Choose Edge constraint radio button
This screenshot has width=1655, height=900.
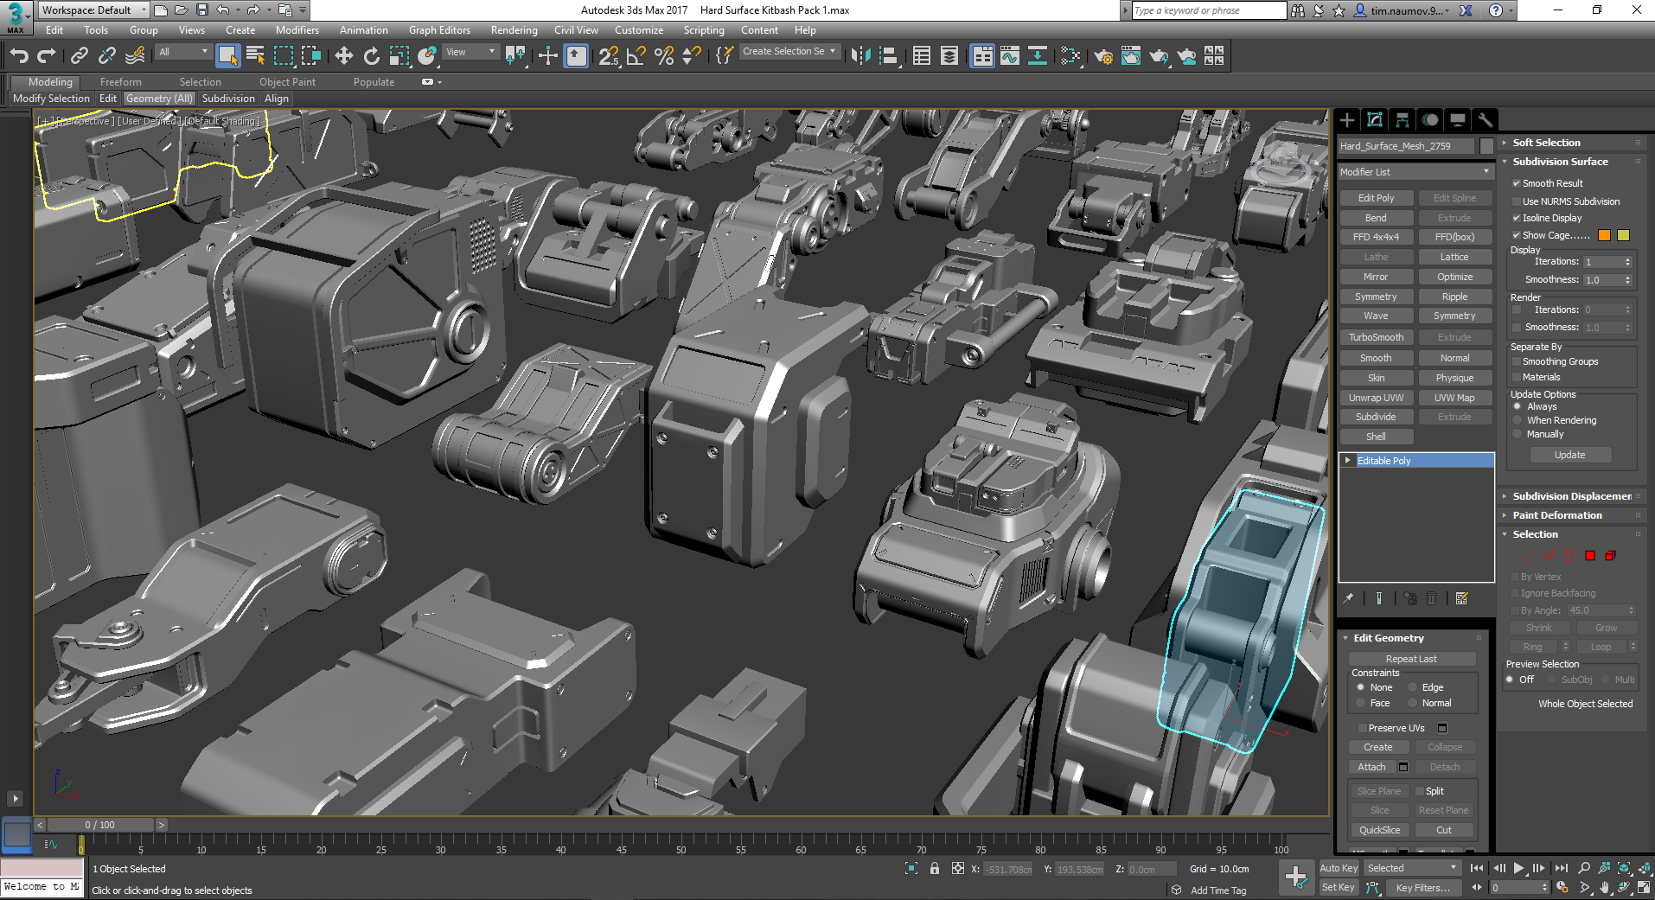point(1413,687)
